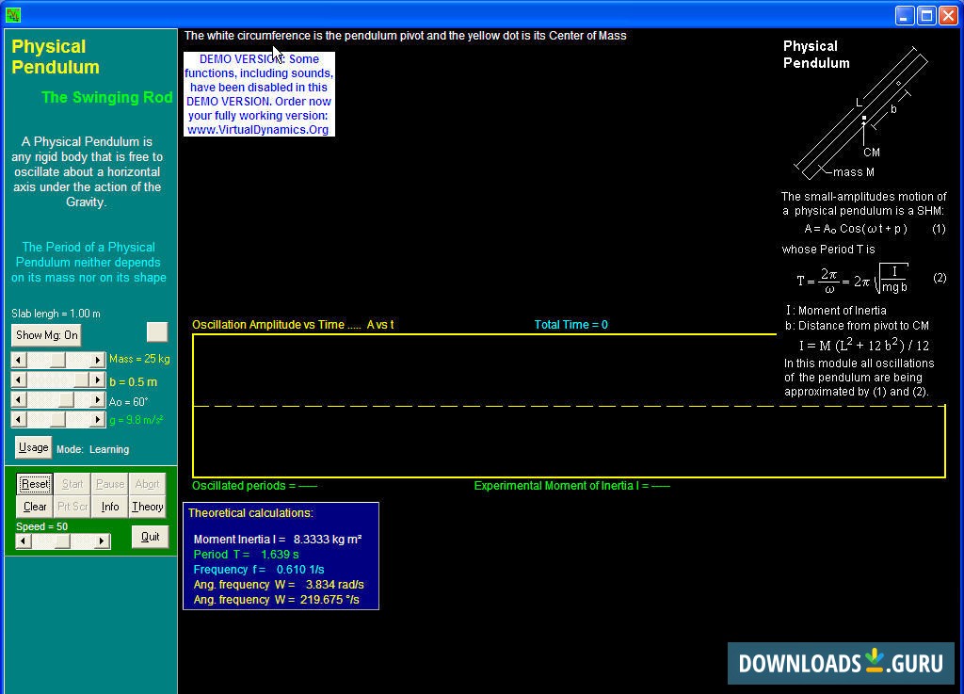Click the Oscillated periods readout

254,486
